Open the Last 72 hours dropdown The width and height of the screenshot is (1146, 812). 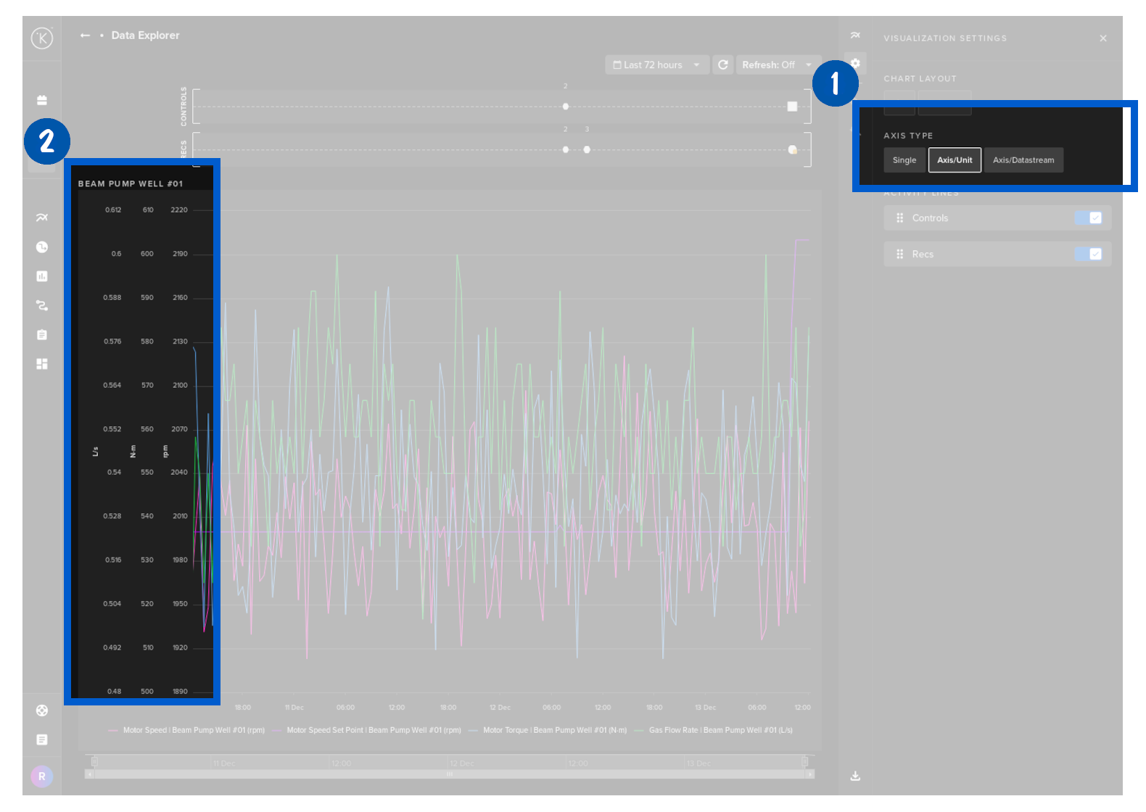656,65
